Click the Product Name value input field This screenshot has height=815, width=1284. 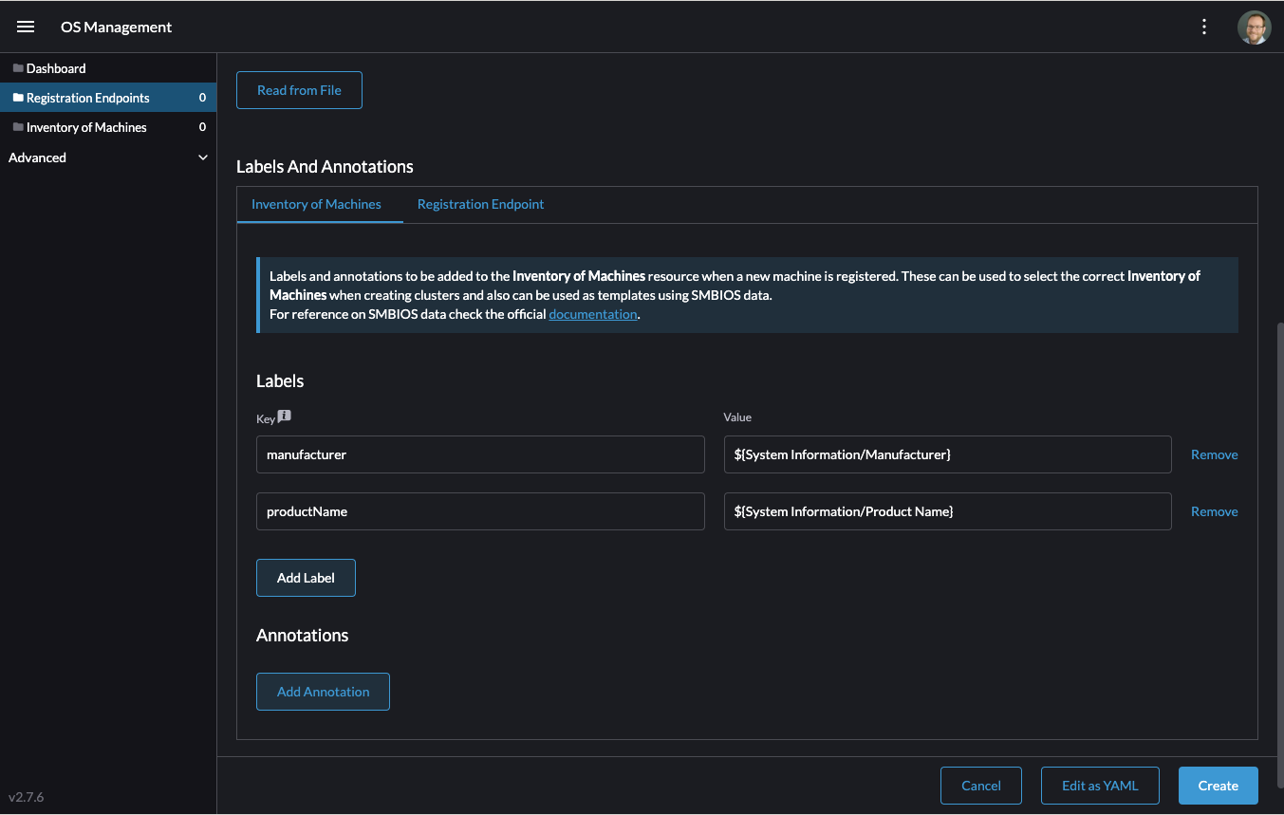(947, 511)
